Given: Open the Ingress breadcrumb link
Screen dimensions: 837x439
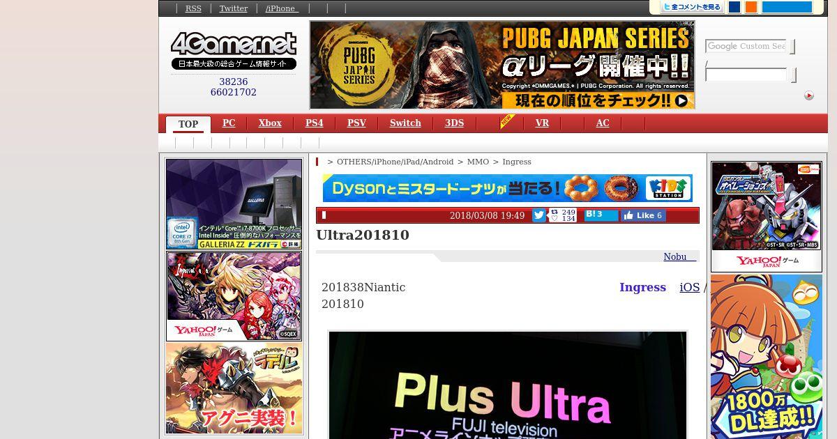Looking at the screenshot, I should pyautogui.click(x=517, y=162).
